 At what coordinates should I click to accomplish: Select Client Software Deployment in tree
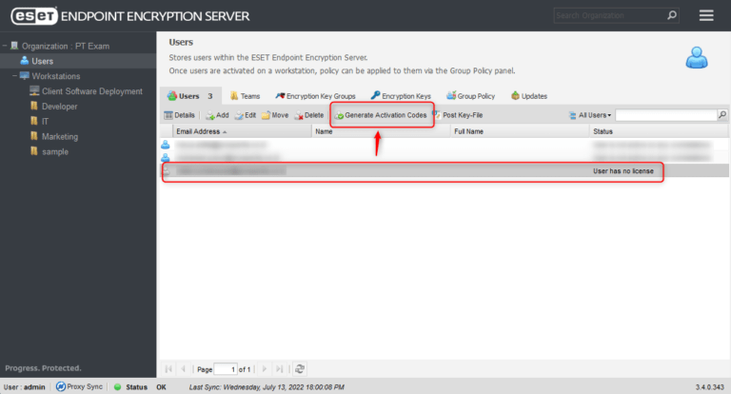pyautogui.click(x=91, y=91)
